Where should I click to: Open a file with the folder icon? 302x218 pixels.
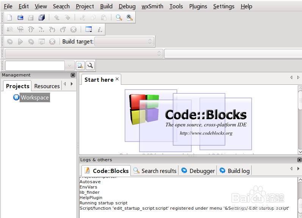point(20,17)
